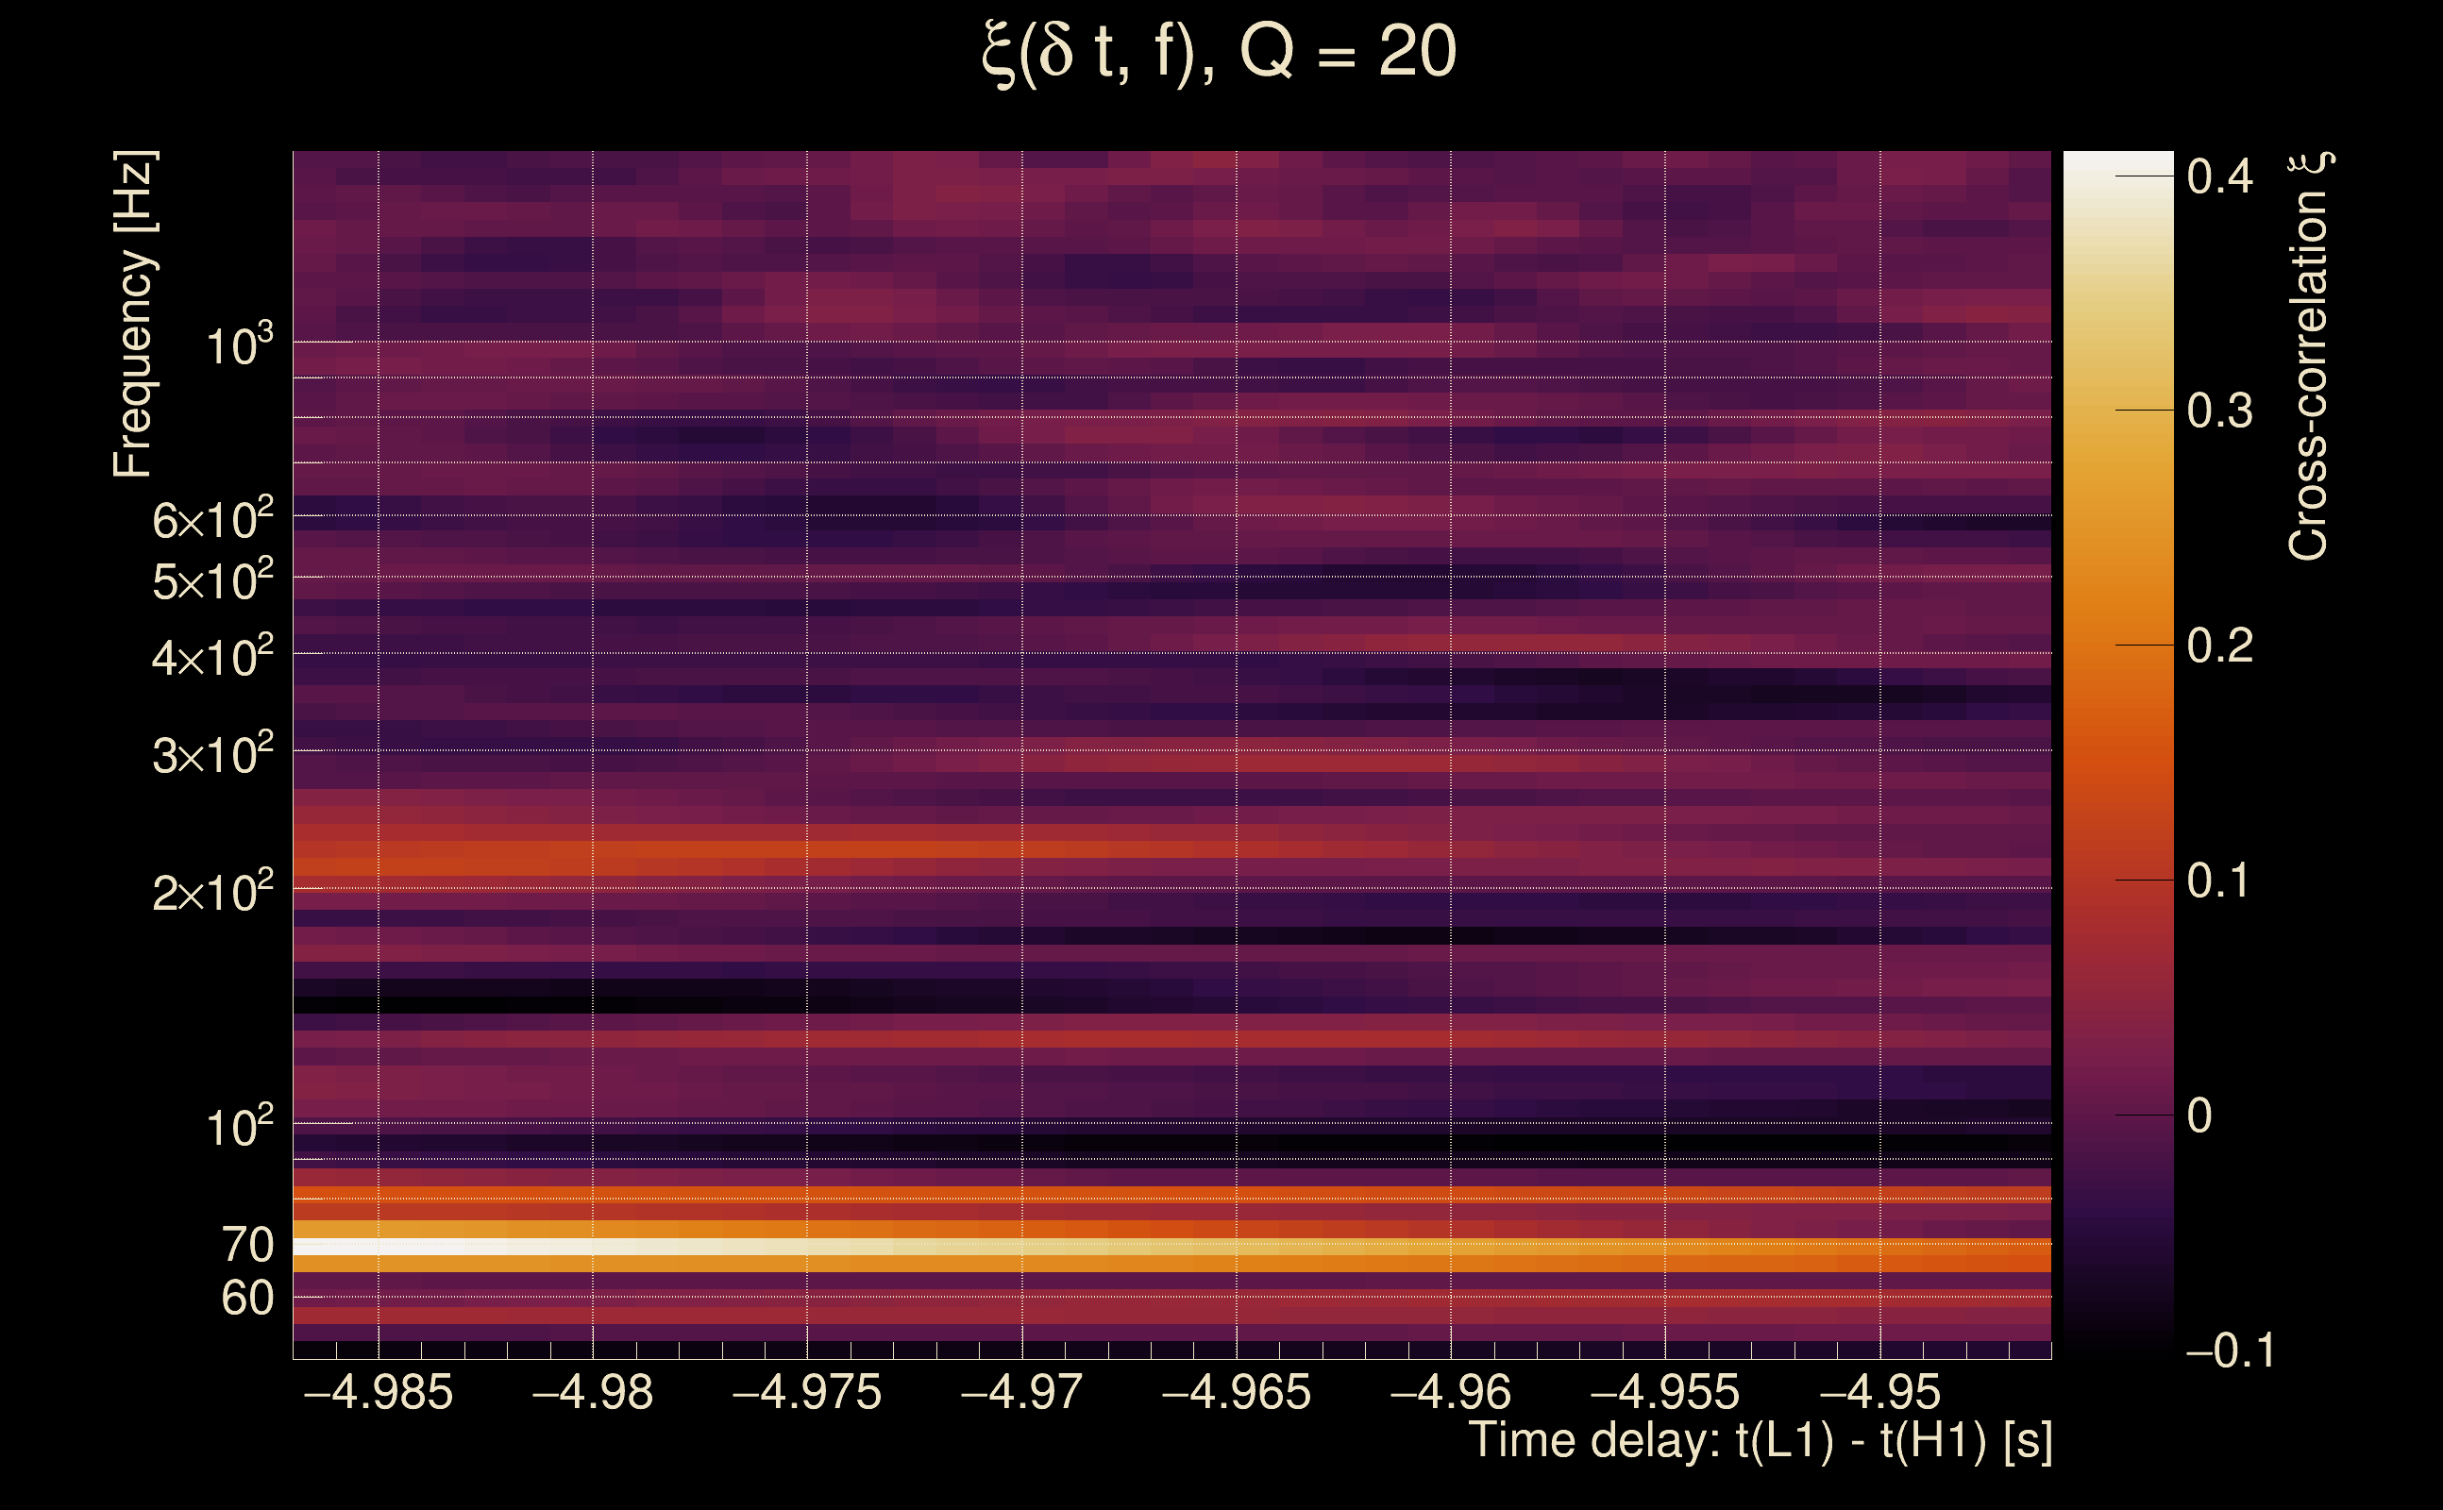
Task: Click the plot title ξ(δ t, f), Q = 20
Action: tap(1219, 52)
